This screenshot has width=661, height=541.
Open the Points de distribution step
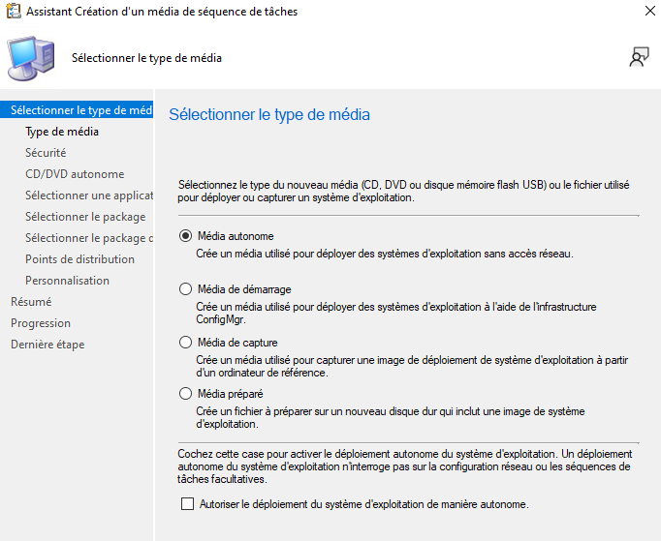(x=79, y=259)
